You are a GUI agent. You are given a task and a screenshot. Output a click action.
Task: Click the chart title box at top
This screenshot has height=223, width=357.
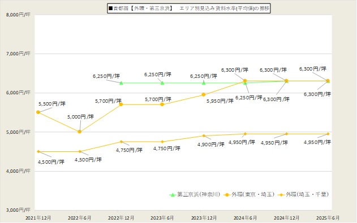point(189,8)
